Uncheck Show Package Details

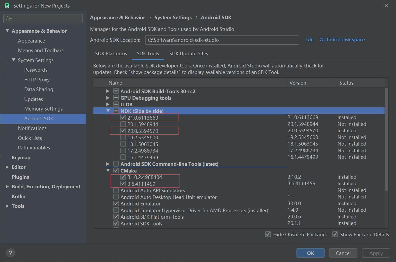click(335, 234)
